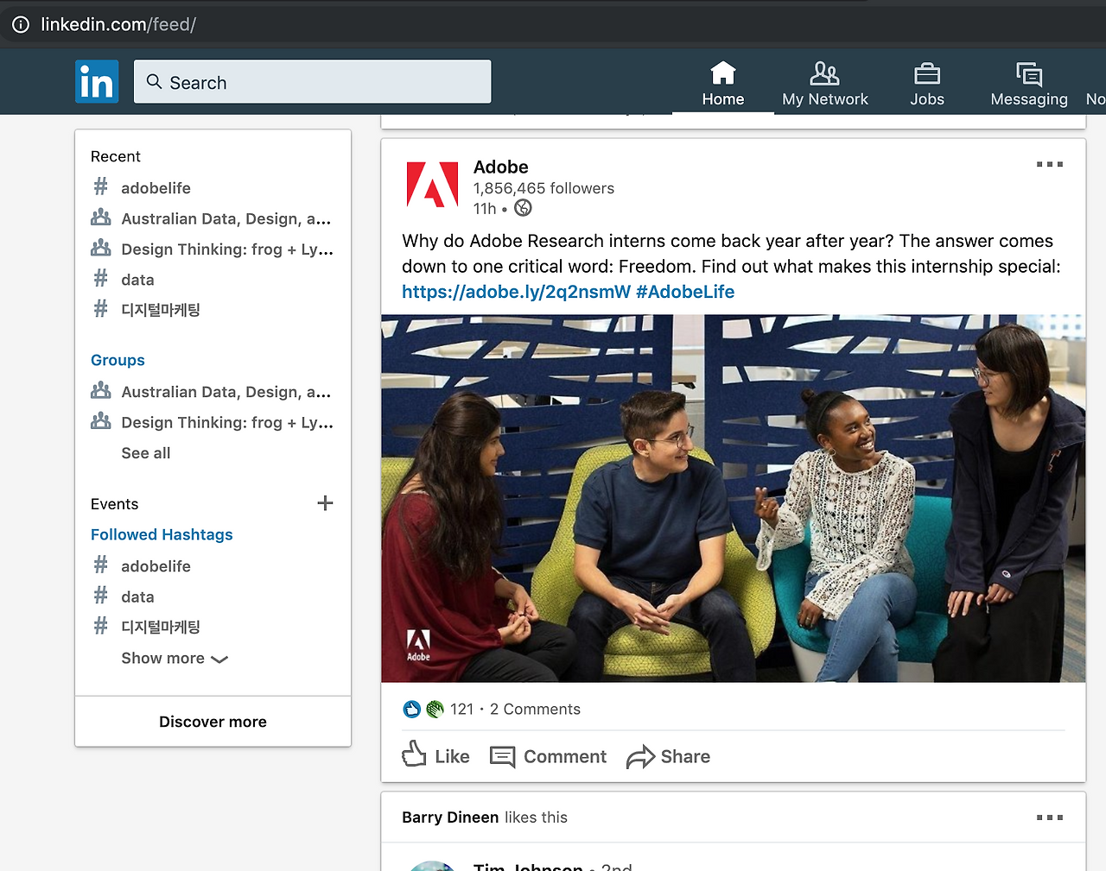Open the Jobs tab
The height and width of the screenshot is (871, 1106).
(927, 83)
